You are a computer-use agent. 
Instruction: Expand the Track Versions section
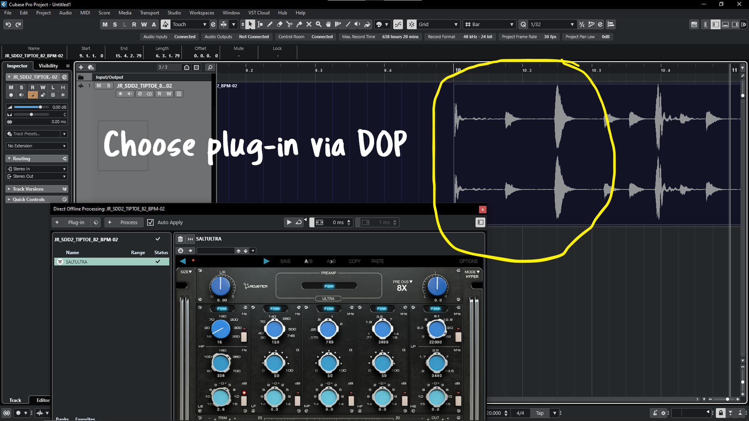(x=28, y=189)
